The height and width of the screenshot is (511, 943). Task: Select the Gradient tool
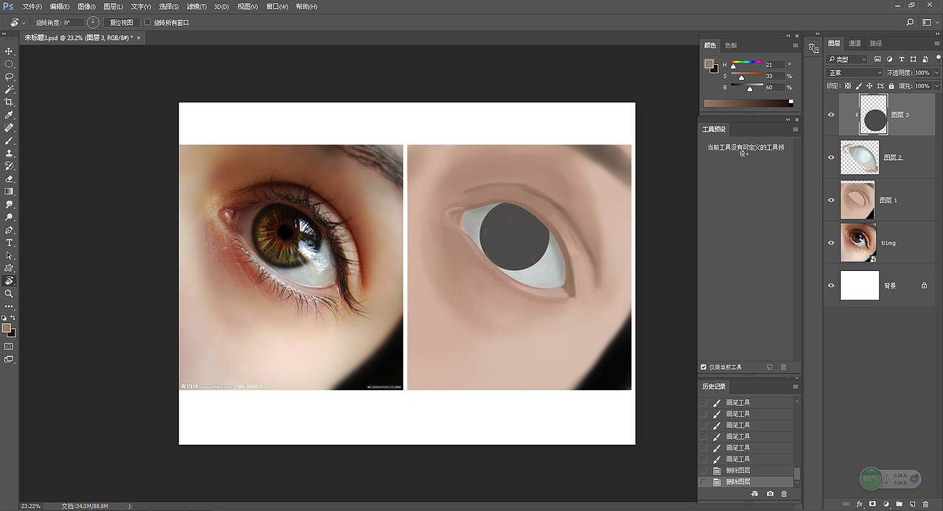pyautogui.click(x=10, y=191)
